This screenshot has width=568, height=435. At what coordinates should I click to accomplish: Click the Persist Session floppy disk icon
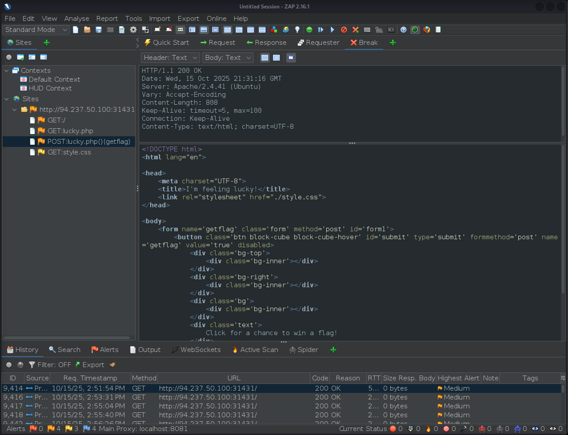99,30
